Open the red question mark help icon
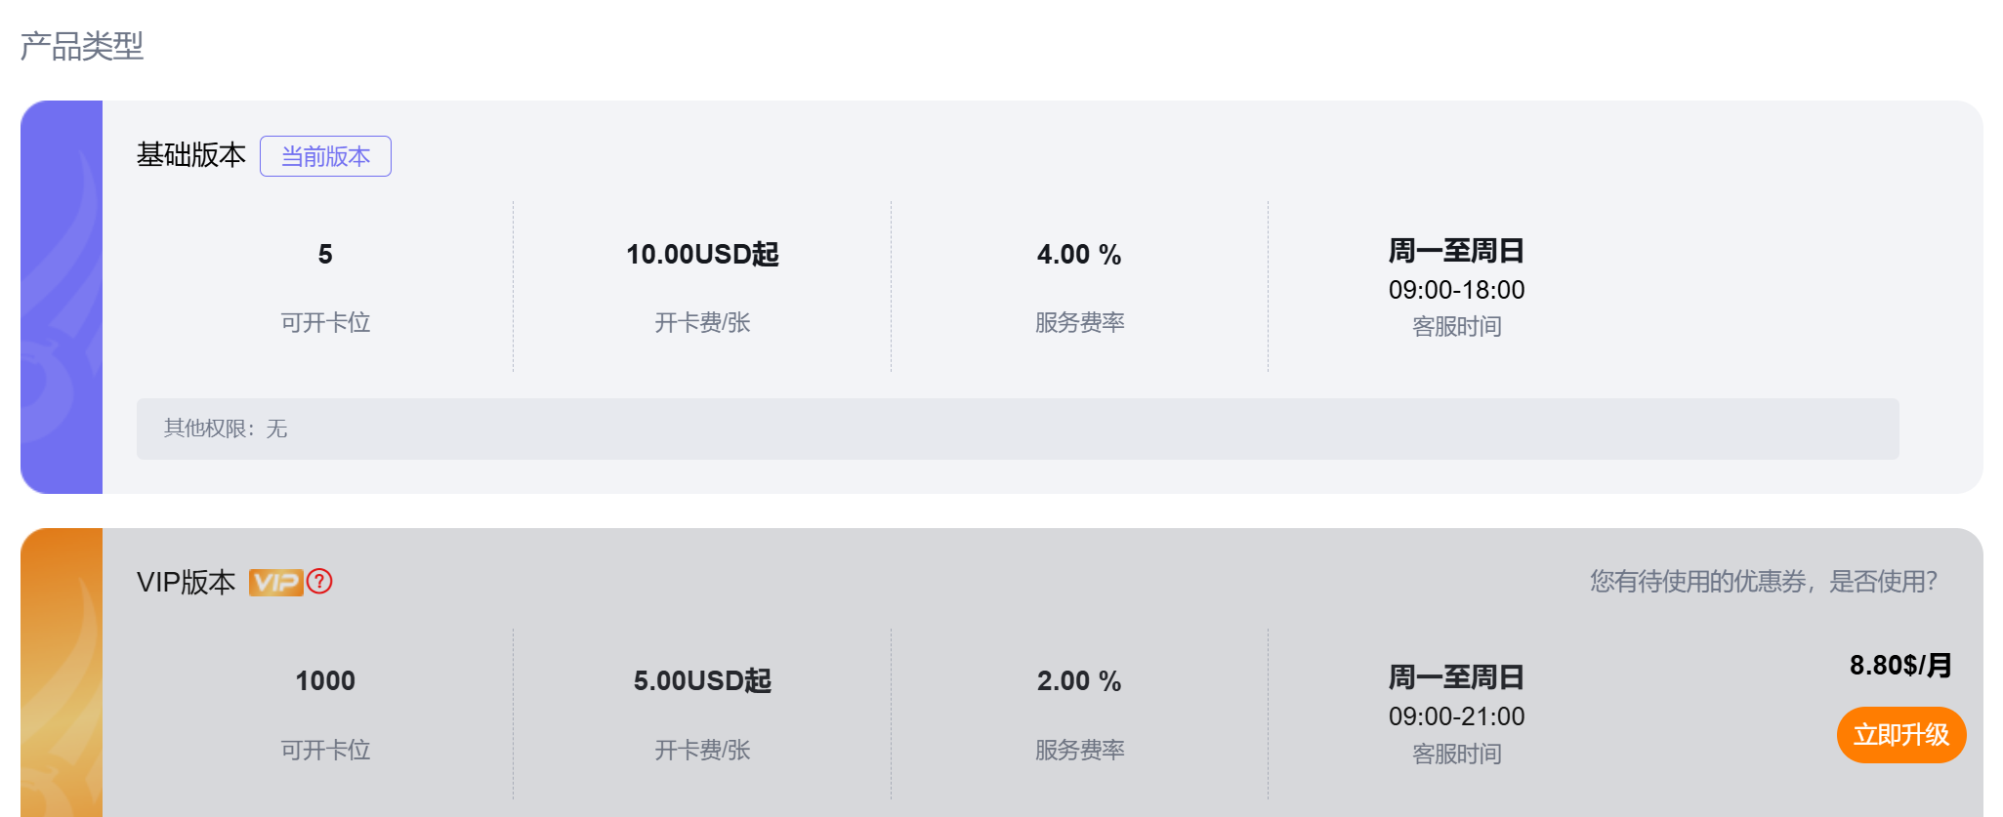This screenshot has height=817, width=2003. 319,582
